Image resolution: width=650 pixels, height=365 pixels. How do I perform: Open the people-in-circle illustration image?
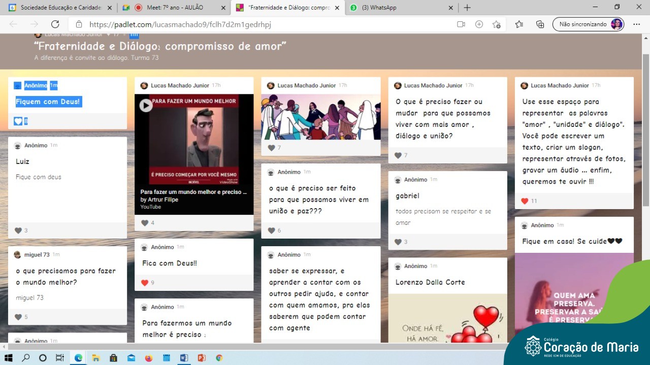(320, 117)
